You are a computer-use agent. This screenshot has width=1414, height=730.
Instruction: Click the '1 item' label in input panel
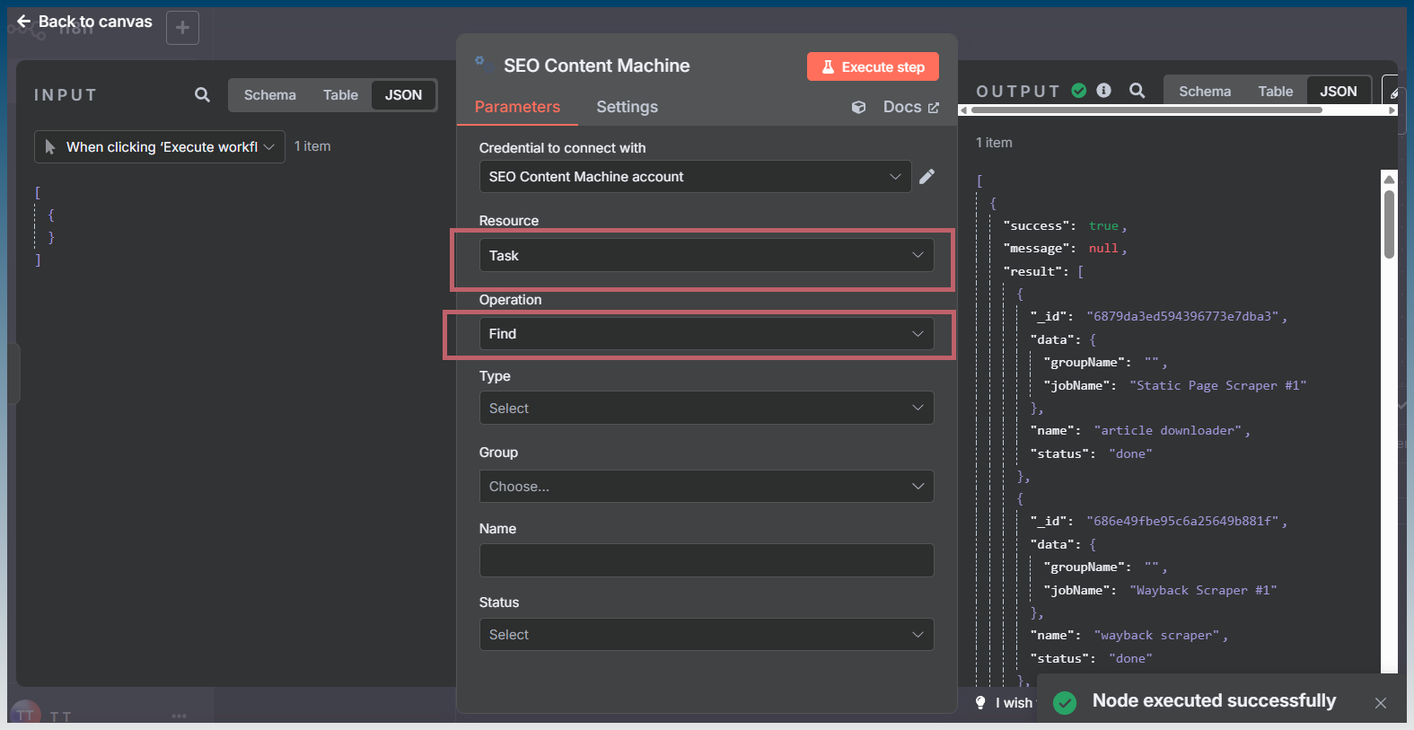[x=312, y=146]
